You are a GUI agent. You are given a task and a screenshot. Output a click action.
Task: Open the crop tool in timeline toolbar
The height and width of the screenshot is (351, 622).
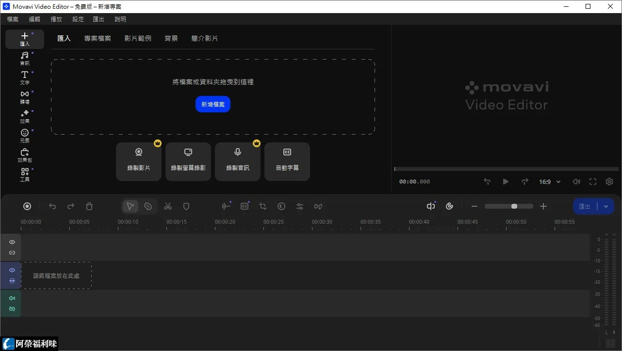(263, 207)
